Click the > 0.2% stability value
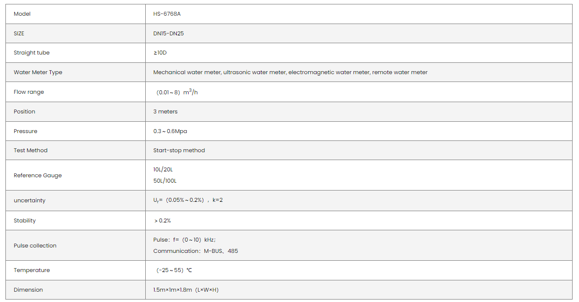The height and width of the screenshot is (302, 579). (x=162, y=220)
